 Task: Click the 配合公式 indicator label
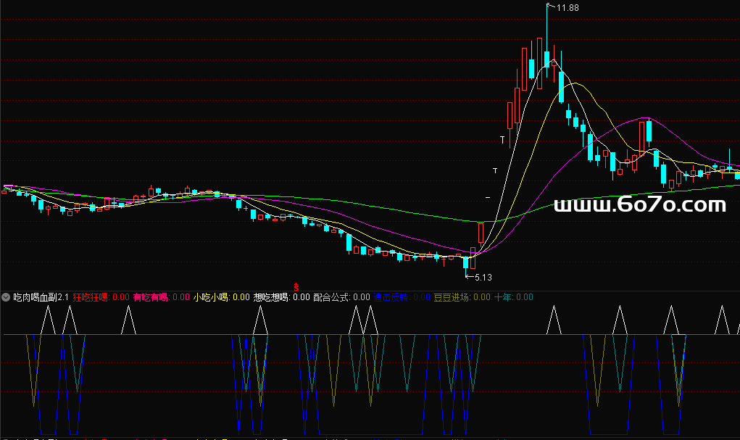tap(331, 297)
